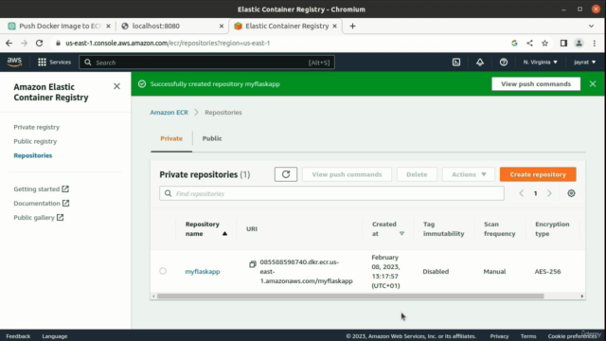Open the Terms footer link

coord(528,336)
